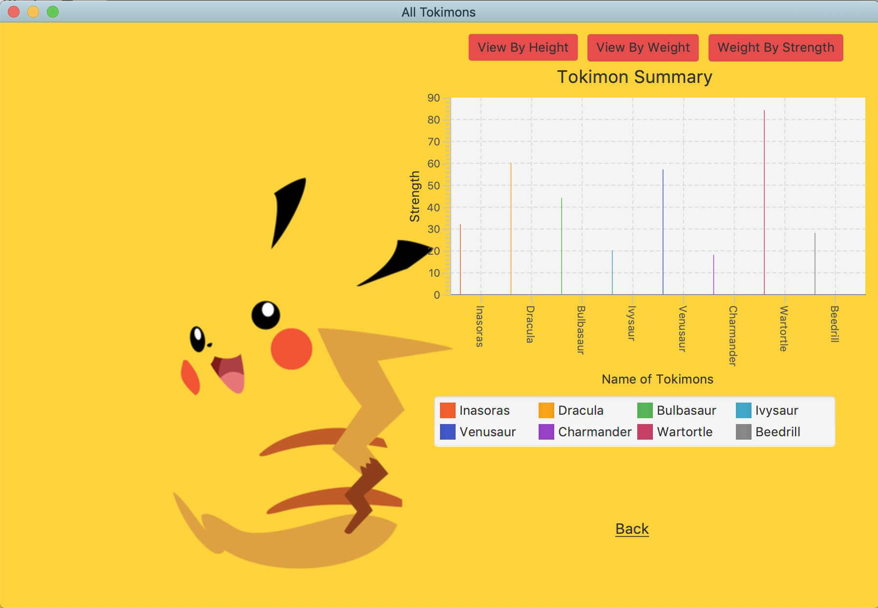The width and height of the screenshot is (878, 608).
Task: Click the Bulbasaur legend color swatch
Action: click(645, 410)
